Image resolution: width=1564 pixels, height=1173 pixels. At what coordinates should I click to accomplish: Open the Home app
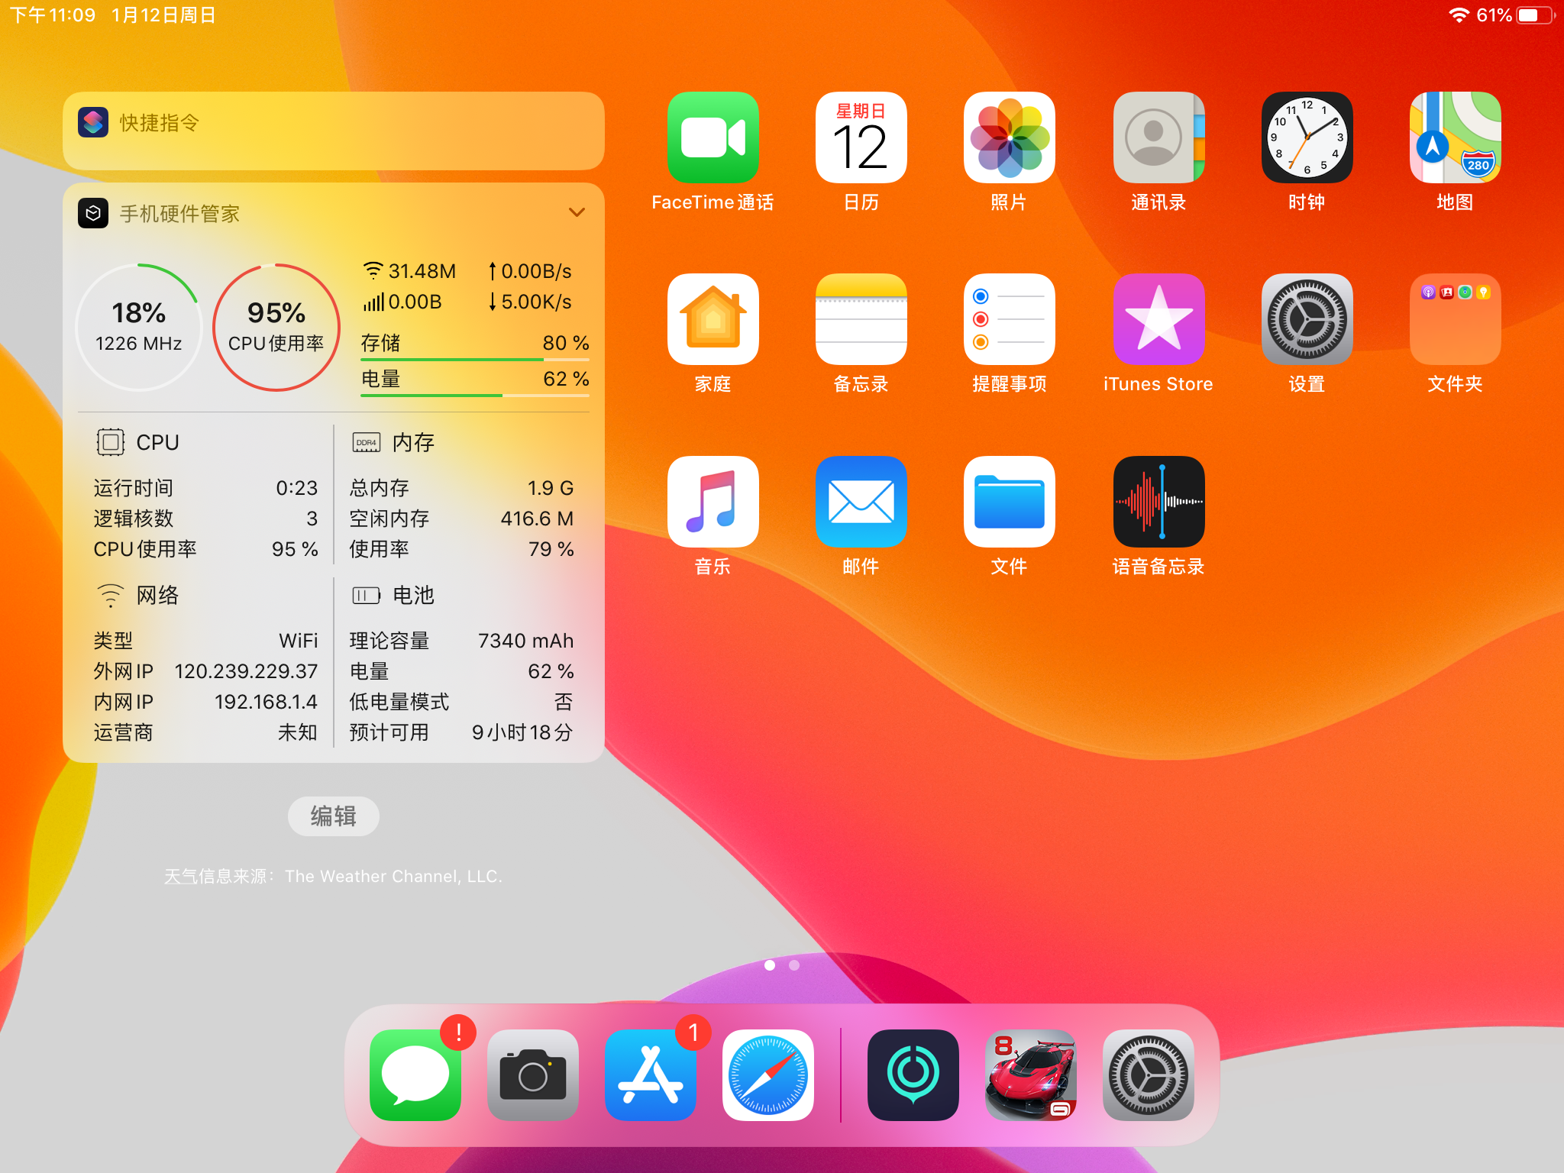[x=713, y=319]
